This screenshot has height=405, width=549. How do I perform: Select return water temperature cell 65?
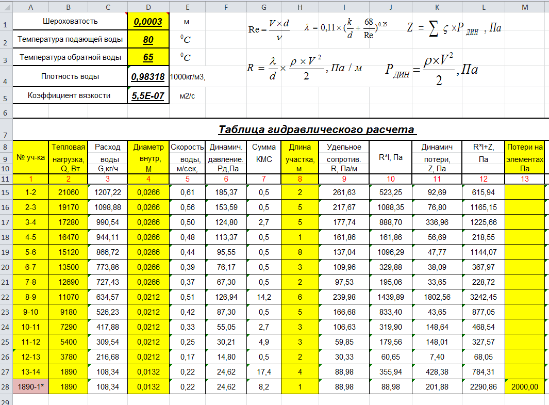click(x=148, y=57)
